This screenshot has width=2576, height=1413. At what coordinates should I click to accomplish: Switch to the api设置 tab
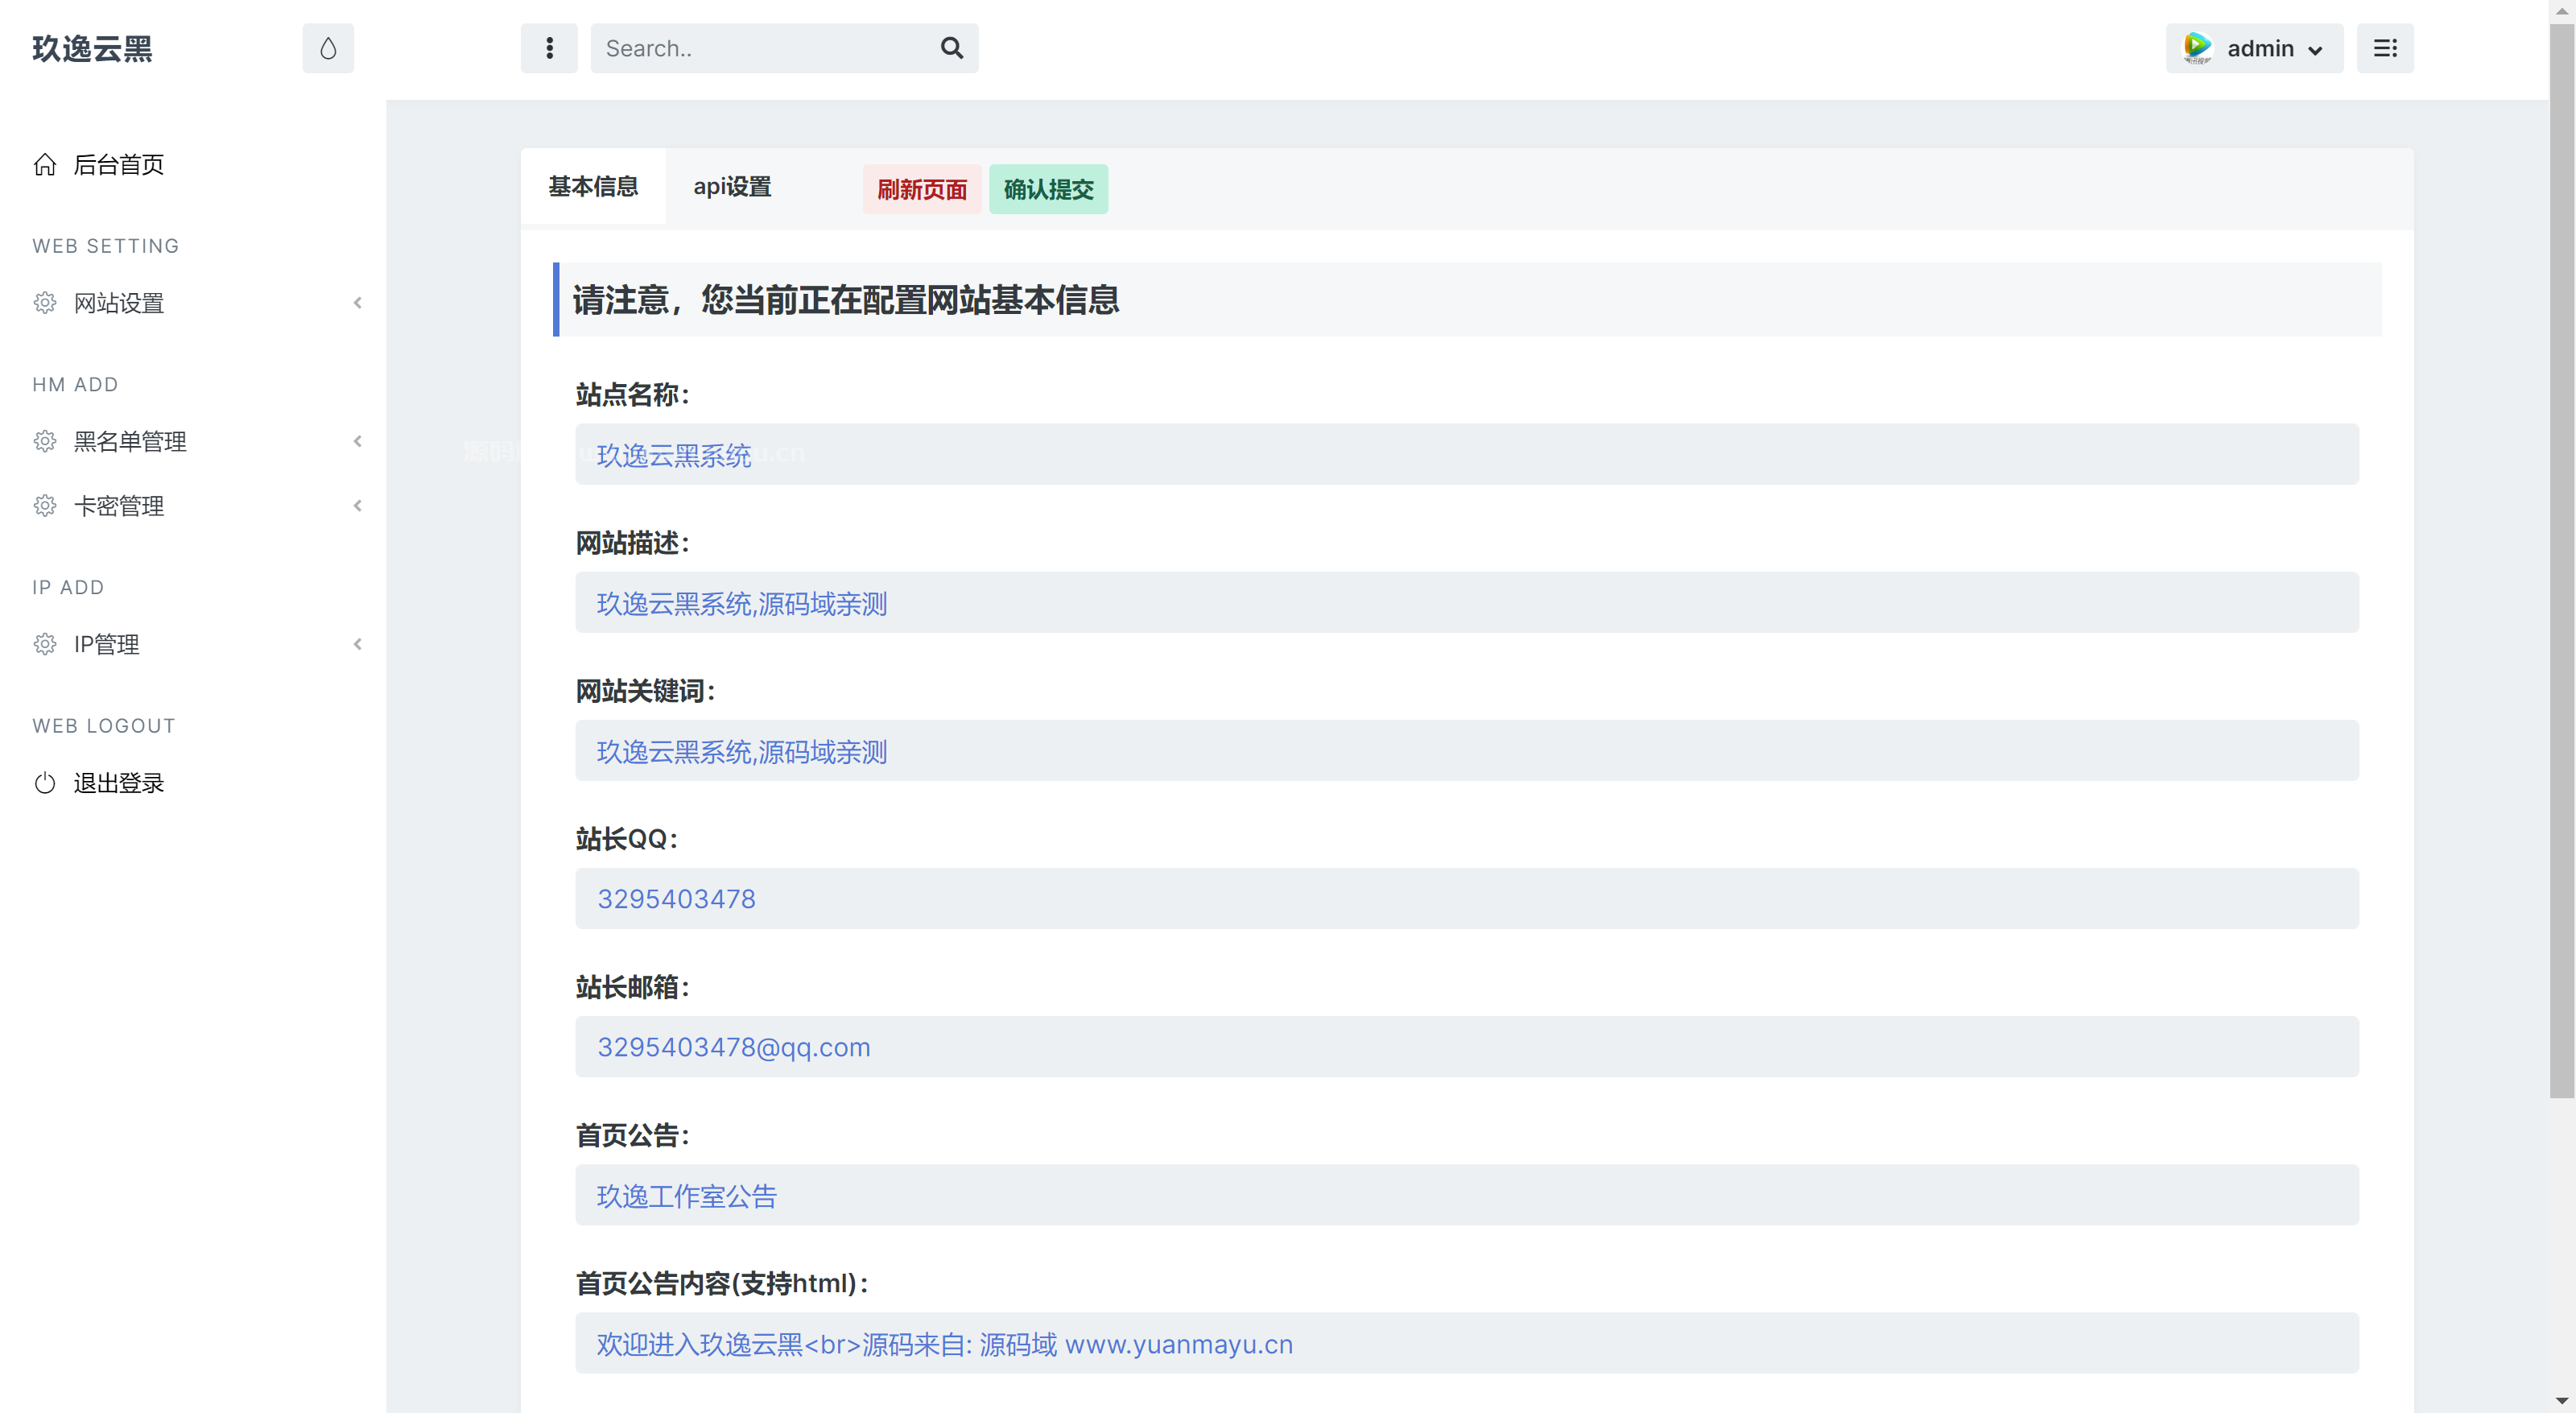point(732,187)
